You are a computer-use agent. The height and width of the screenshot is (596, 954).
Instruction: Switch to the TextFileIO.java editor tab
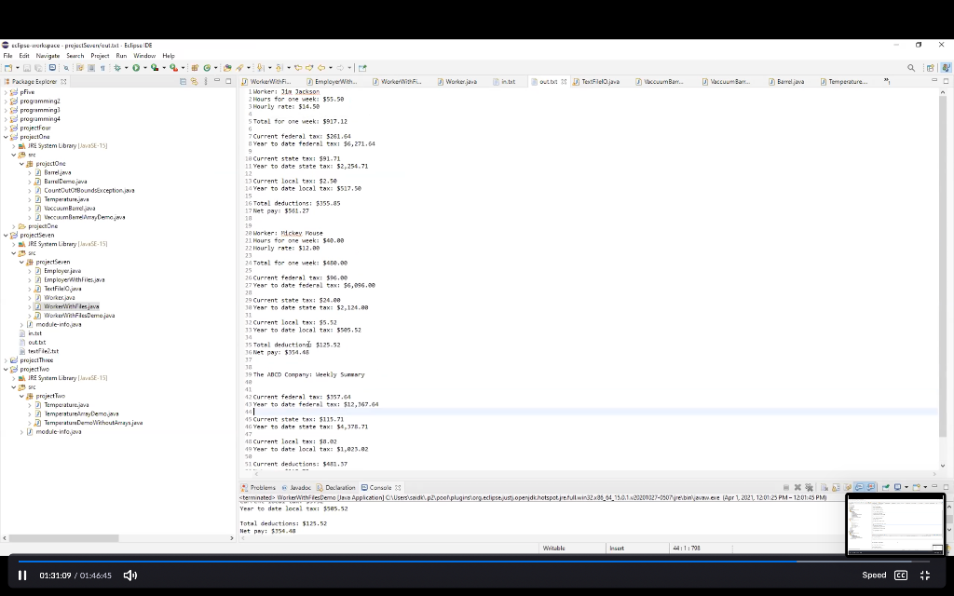coord(600,82)
